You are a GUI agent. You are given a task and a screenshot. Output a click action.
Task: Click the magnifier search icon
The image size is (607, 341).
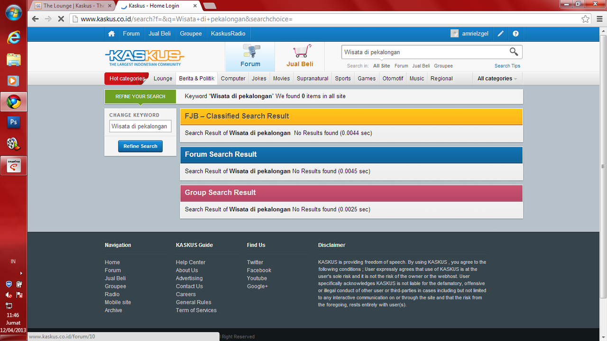514,52
